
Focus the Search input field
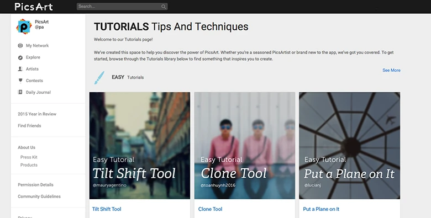(122, 7)
